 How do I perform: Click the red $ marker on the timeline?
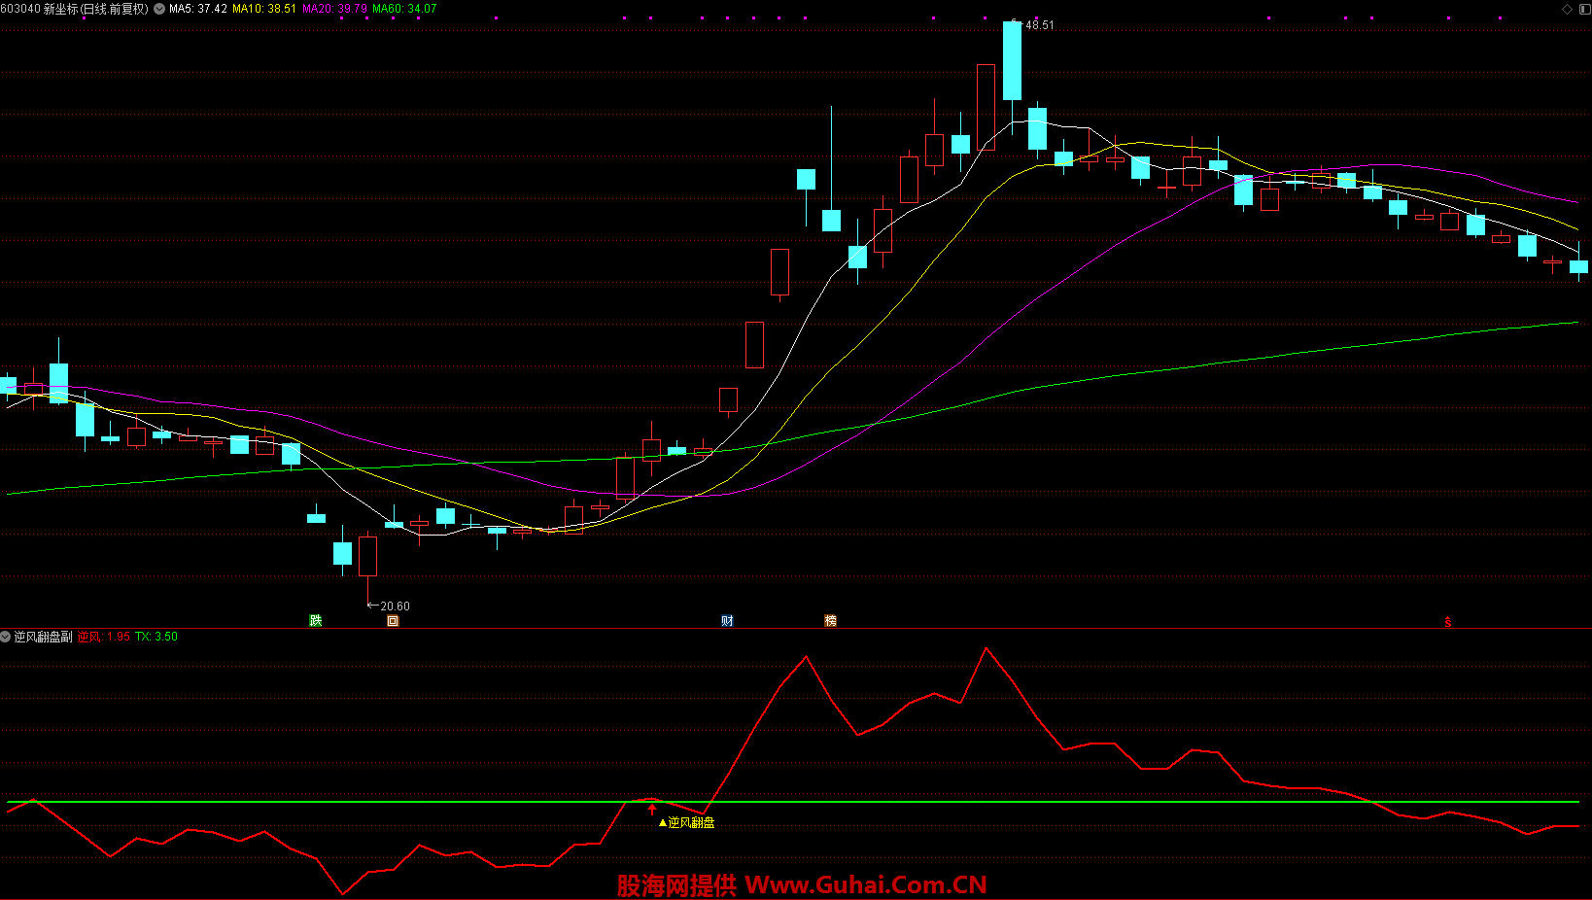(1448, 621)
